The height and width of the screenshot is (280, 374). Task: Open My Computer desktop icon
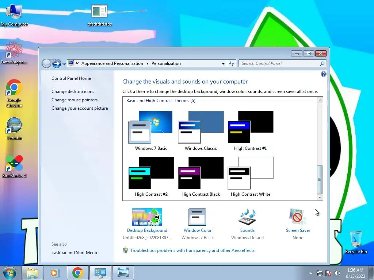[x=14, y=15]
